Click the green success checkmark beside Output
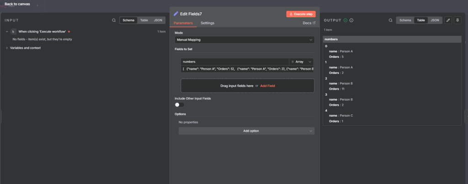 pos(346,20)
